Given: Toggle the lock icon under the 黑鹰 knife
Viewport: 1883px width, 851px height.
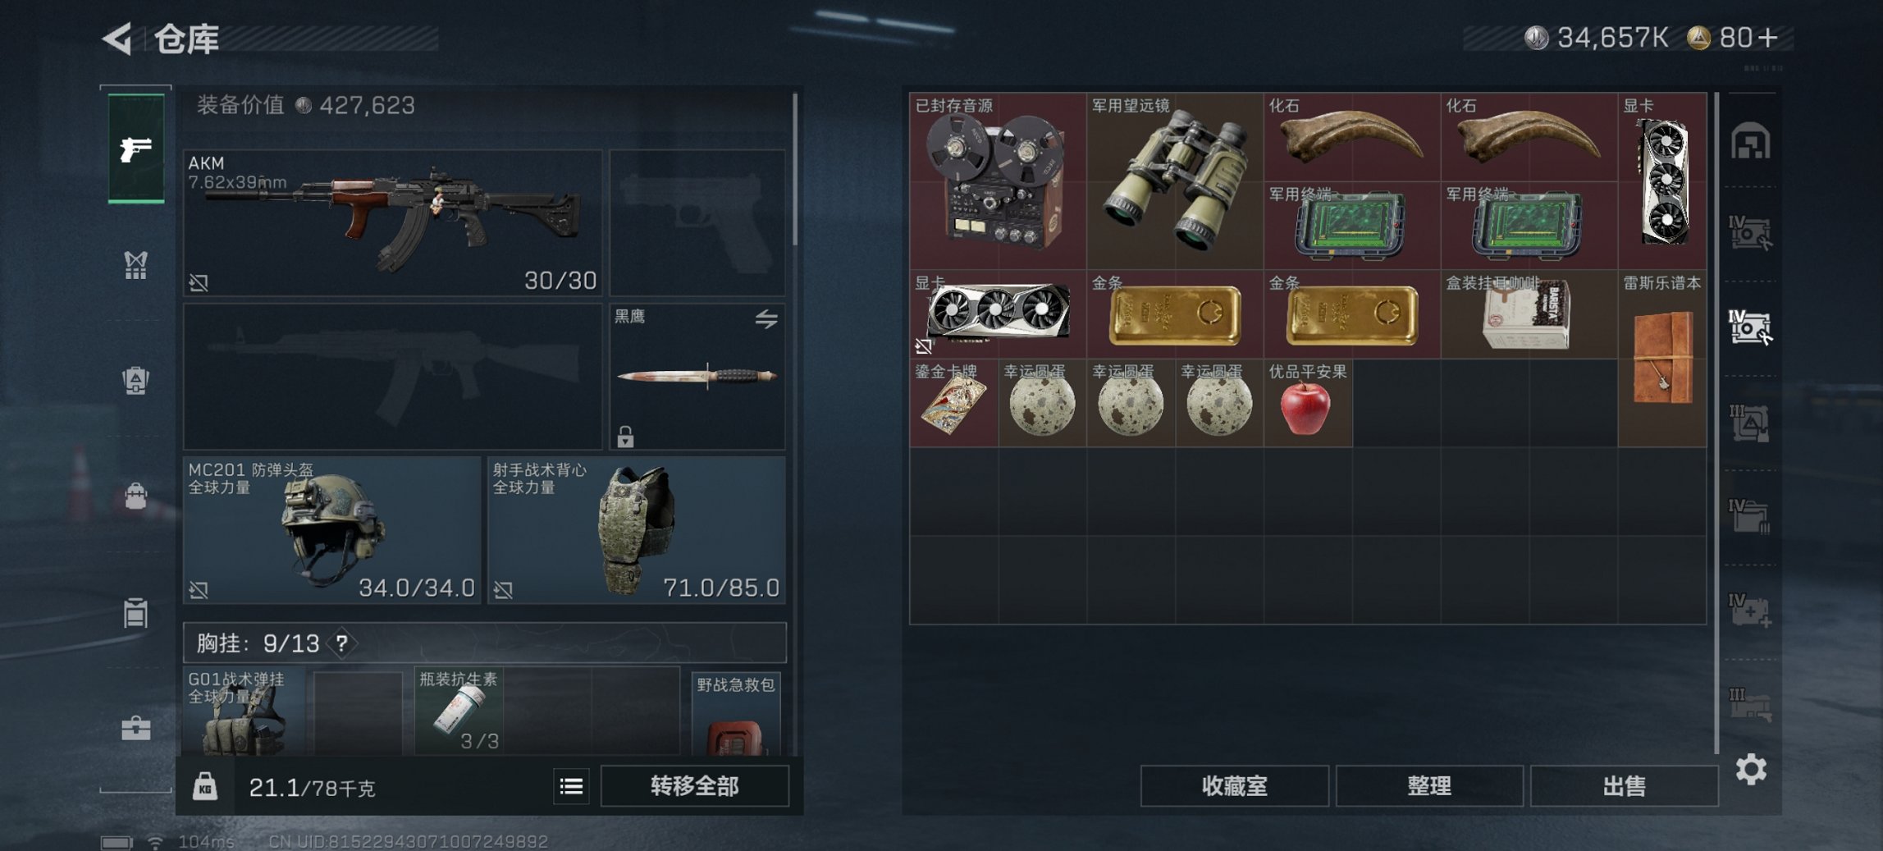Looking at the screenshot, I should tap(625, 436).
